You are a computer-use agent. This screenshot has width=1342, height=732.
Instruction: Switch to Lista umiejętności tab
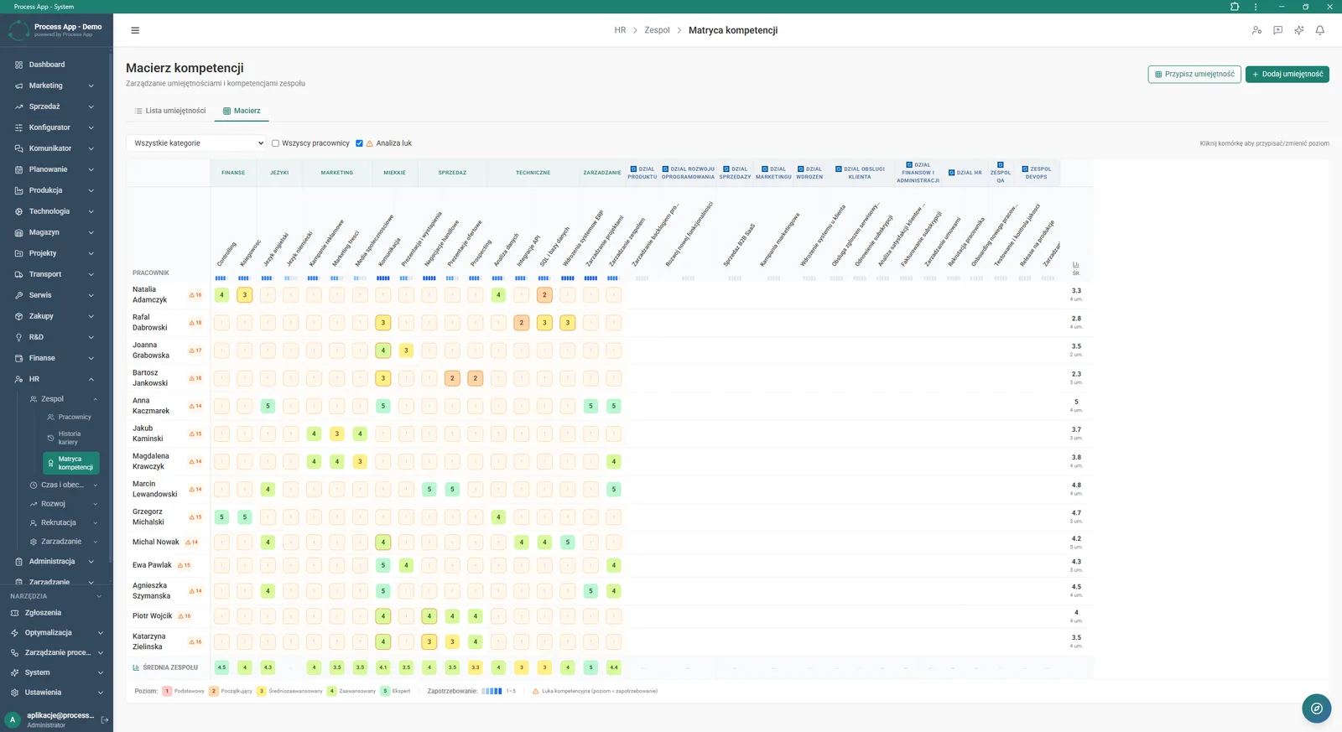[170, 111]
